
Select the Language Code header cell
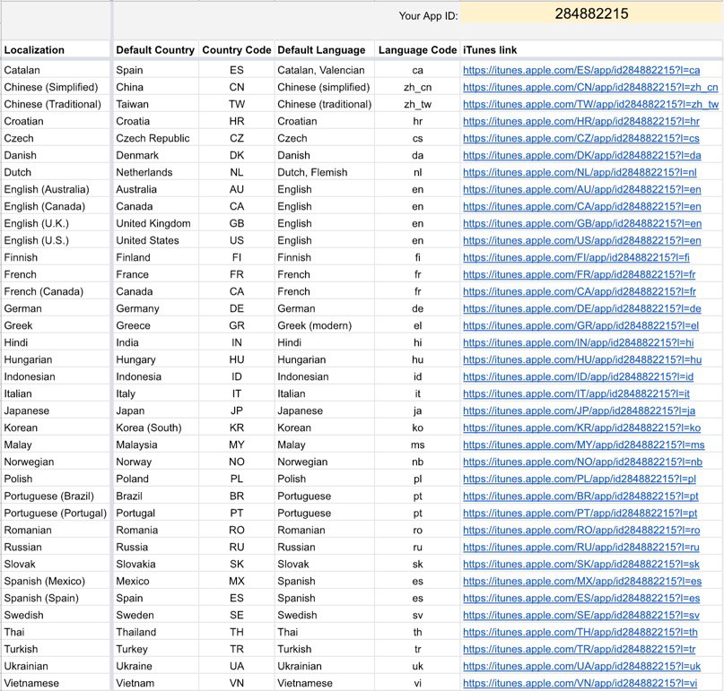[417, 50]
